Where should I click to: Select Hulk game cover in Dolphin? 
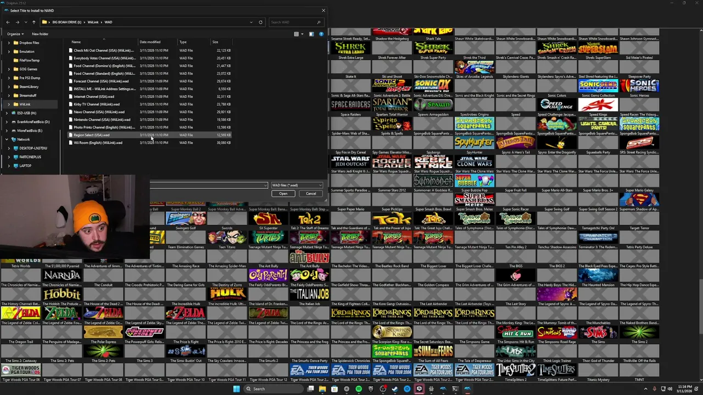227,297
